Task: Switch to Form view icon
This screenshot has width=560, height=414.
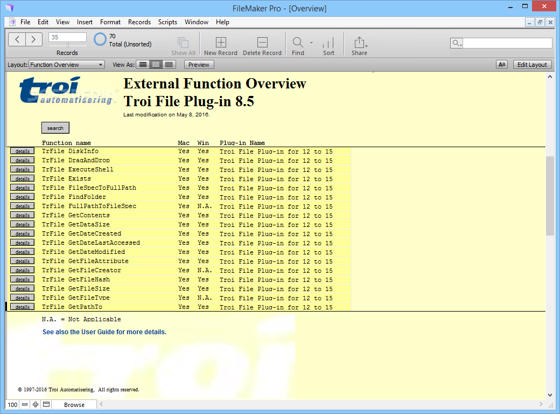Action: point(143,65)
